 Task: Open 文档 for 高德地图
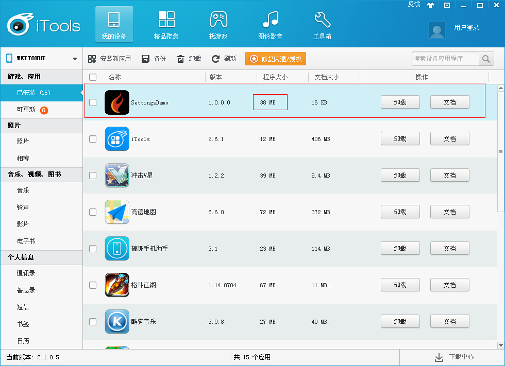point(449,212)
